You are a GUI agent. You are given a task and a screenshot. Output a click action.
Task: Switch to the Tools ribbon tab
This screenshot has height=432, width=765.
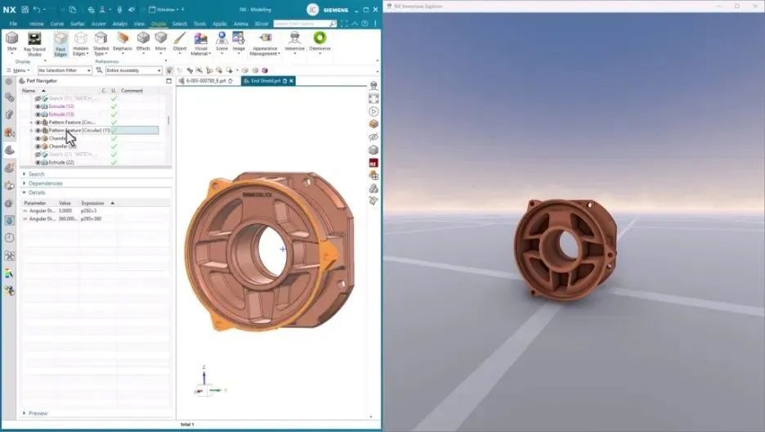(199, 24)
